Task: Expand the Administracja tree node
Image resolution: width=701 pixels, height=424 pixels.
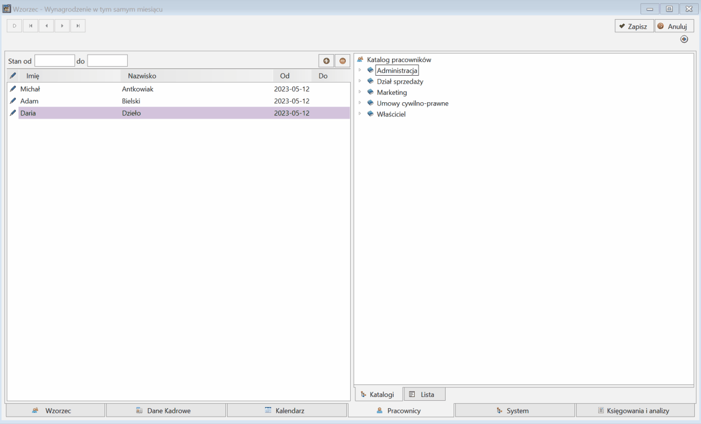Action: click(x=360, y=70)
